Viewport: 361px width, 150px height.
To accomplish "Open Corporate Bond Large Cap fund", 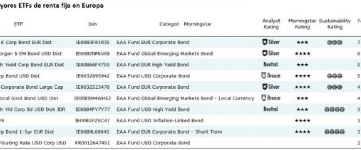I will coord(32,87).
